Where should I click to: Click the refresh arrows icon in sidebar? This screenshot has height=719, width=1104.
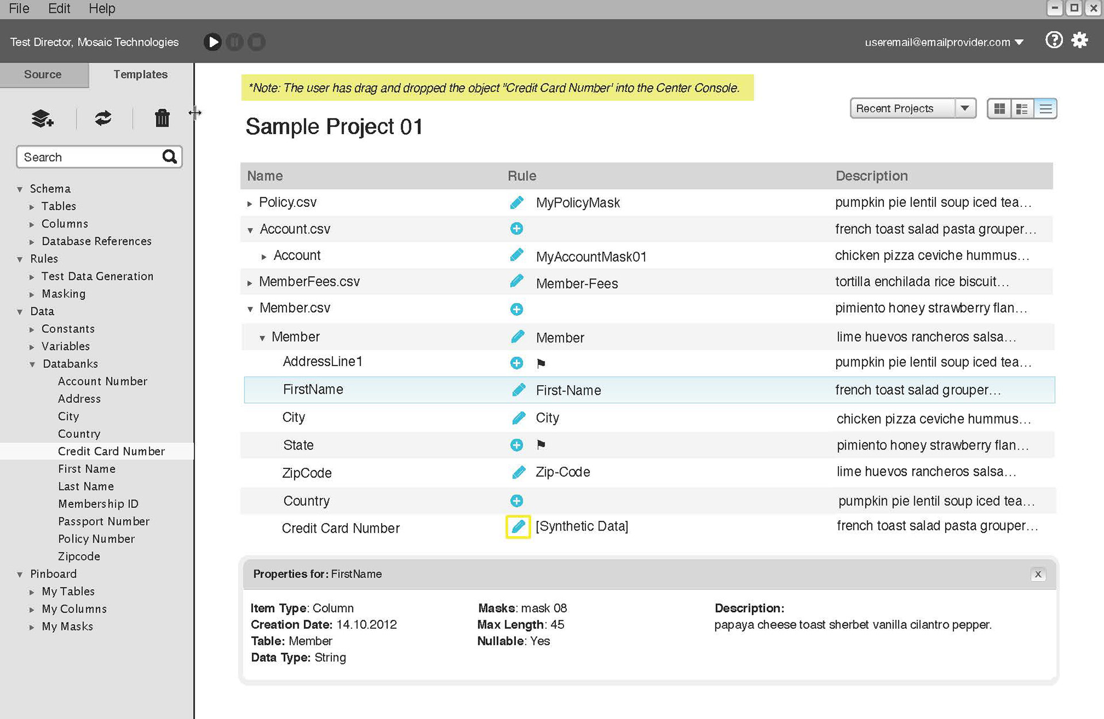[x=103, y=118]
